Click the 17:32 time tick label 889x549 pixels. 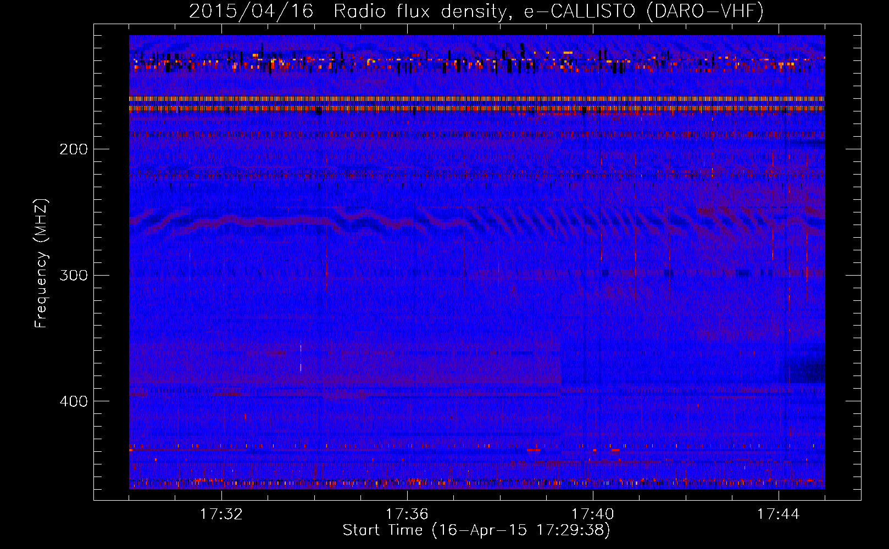click(221, 514)
